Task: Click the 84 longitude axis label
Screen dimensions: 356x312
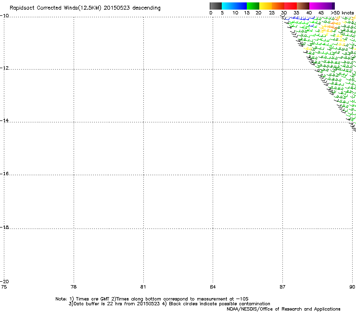Action: (x=213, y=287)
